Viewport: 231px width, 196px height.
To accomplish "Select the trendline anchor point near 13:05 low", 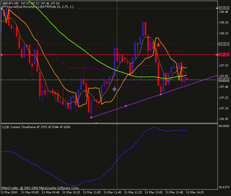I will click(161, 94).
